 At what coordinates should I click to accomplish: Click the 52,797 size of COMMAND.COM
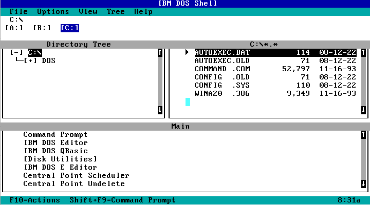click(296, 69)
